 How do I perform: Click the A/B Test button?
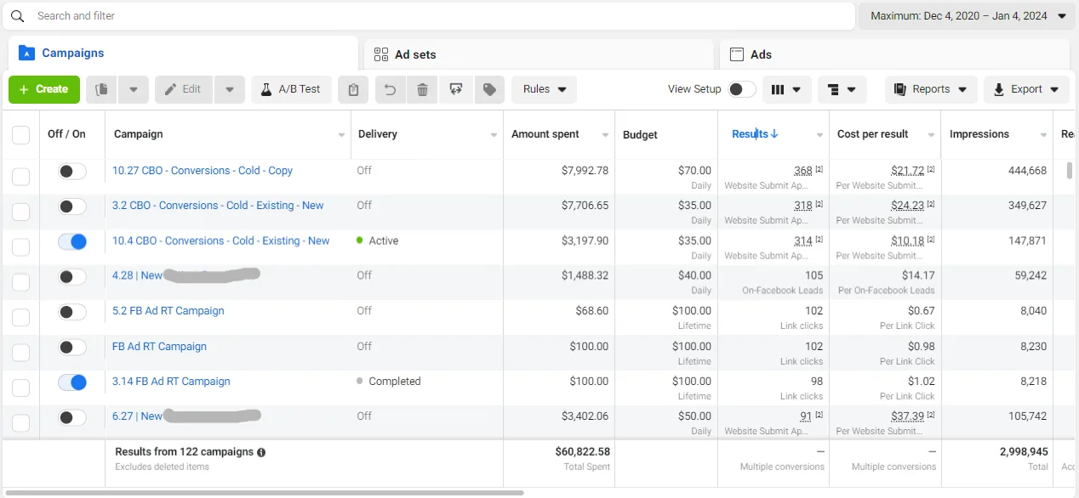pos(291,89)
